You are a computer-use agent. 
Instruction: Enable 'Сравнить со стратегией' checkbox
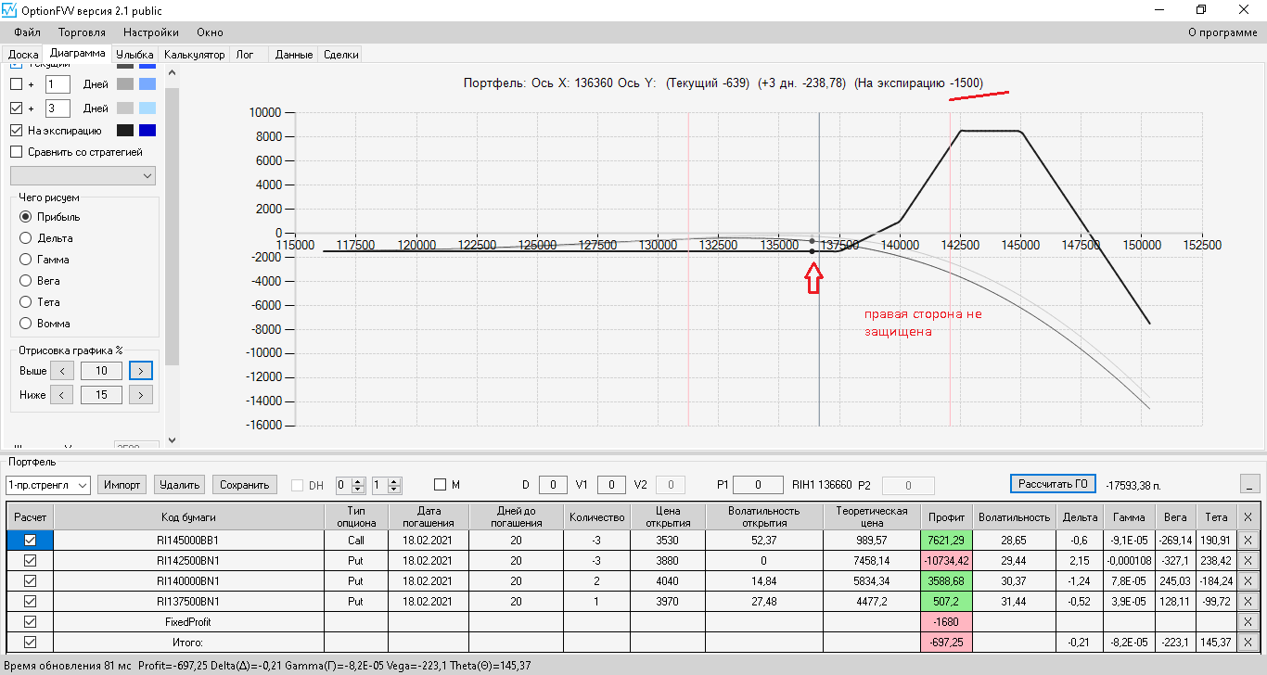tap(16, 152)
